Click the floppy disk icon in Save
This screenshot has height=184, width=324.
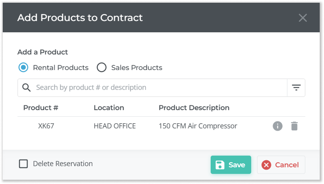pyautogui.click(x=220, y=165)
